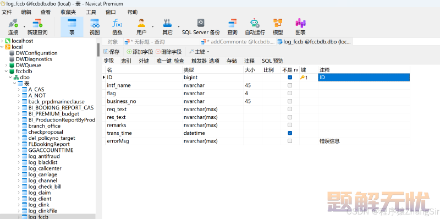Click the 查询 query toolbar icon
Image resolution: width=440 pixels, height=219 pixels.
click(232, 23)
